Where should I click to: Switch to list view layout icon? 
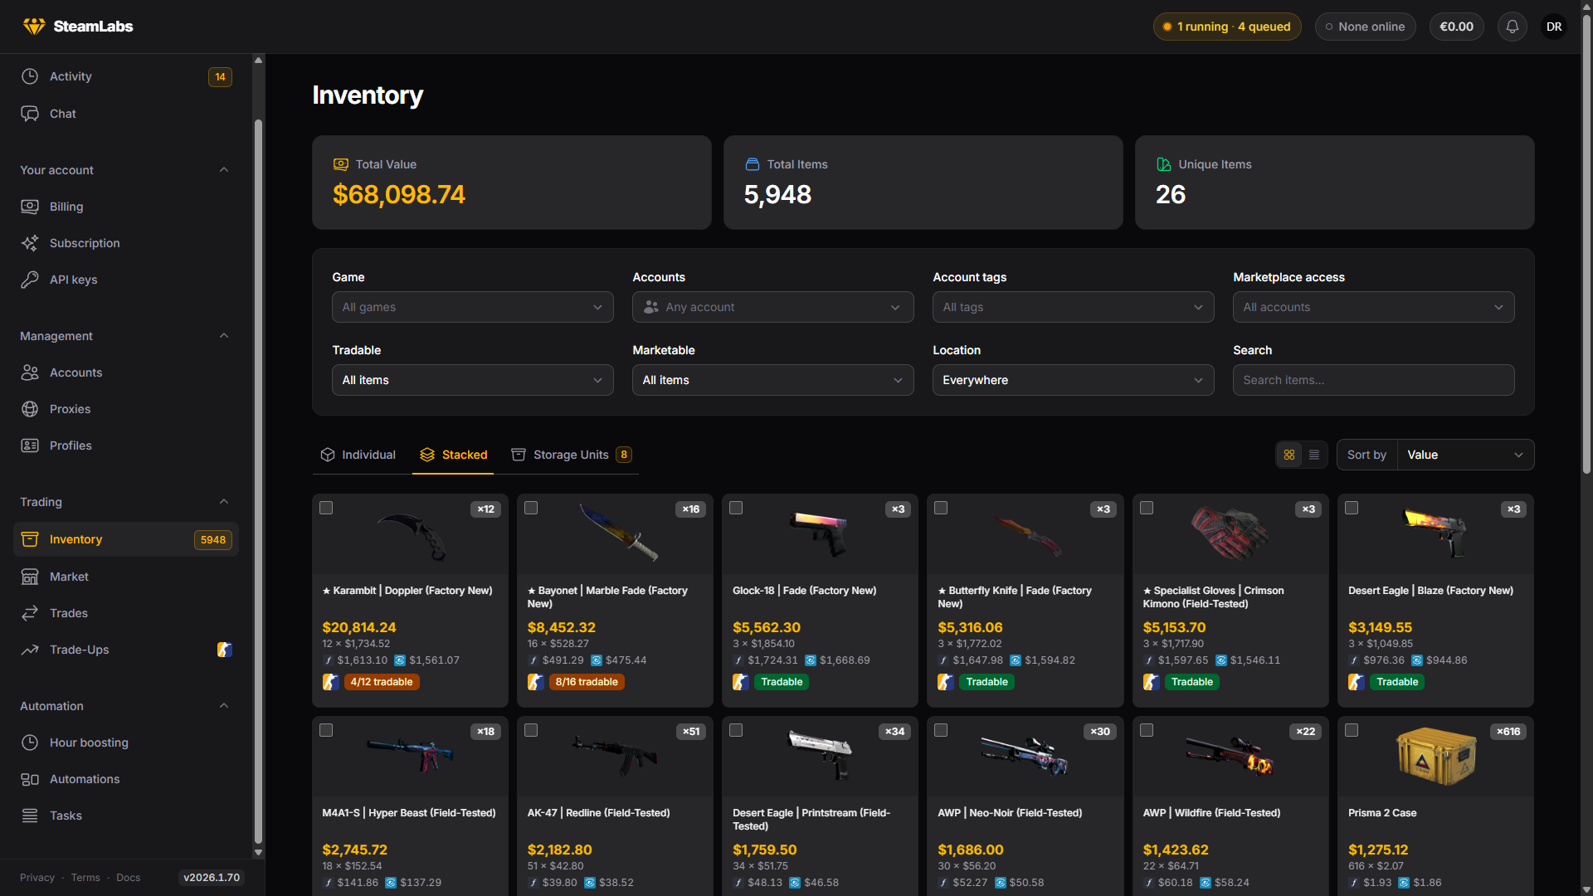1314,455
